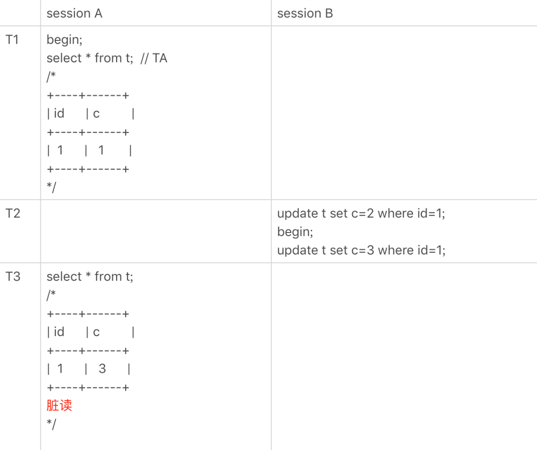Viewport: 537px width, 450px height.
Task: Click the "id" header in T1 result
Action: pos(59,114)
